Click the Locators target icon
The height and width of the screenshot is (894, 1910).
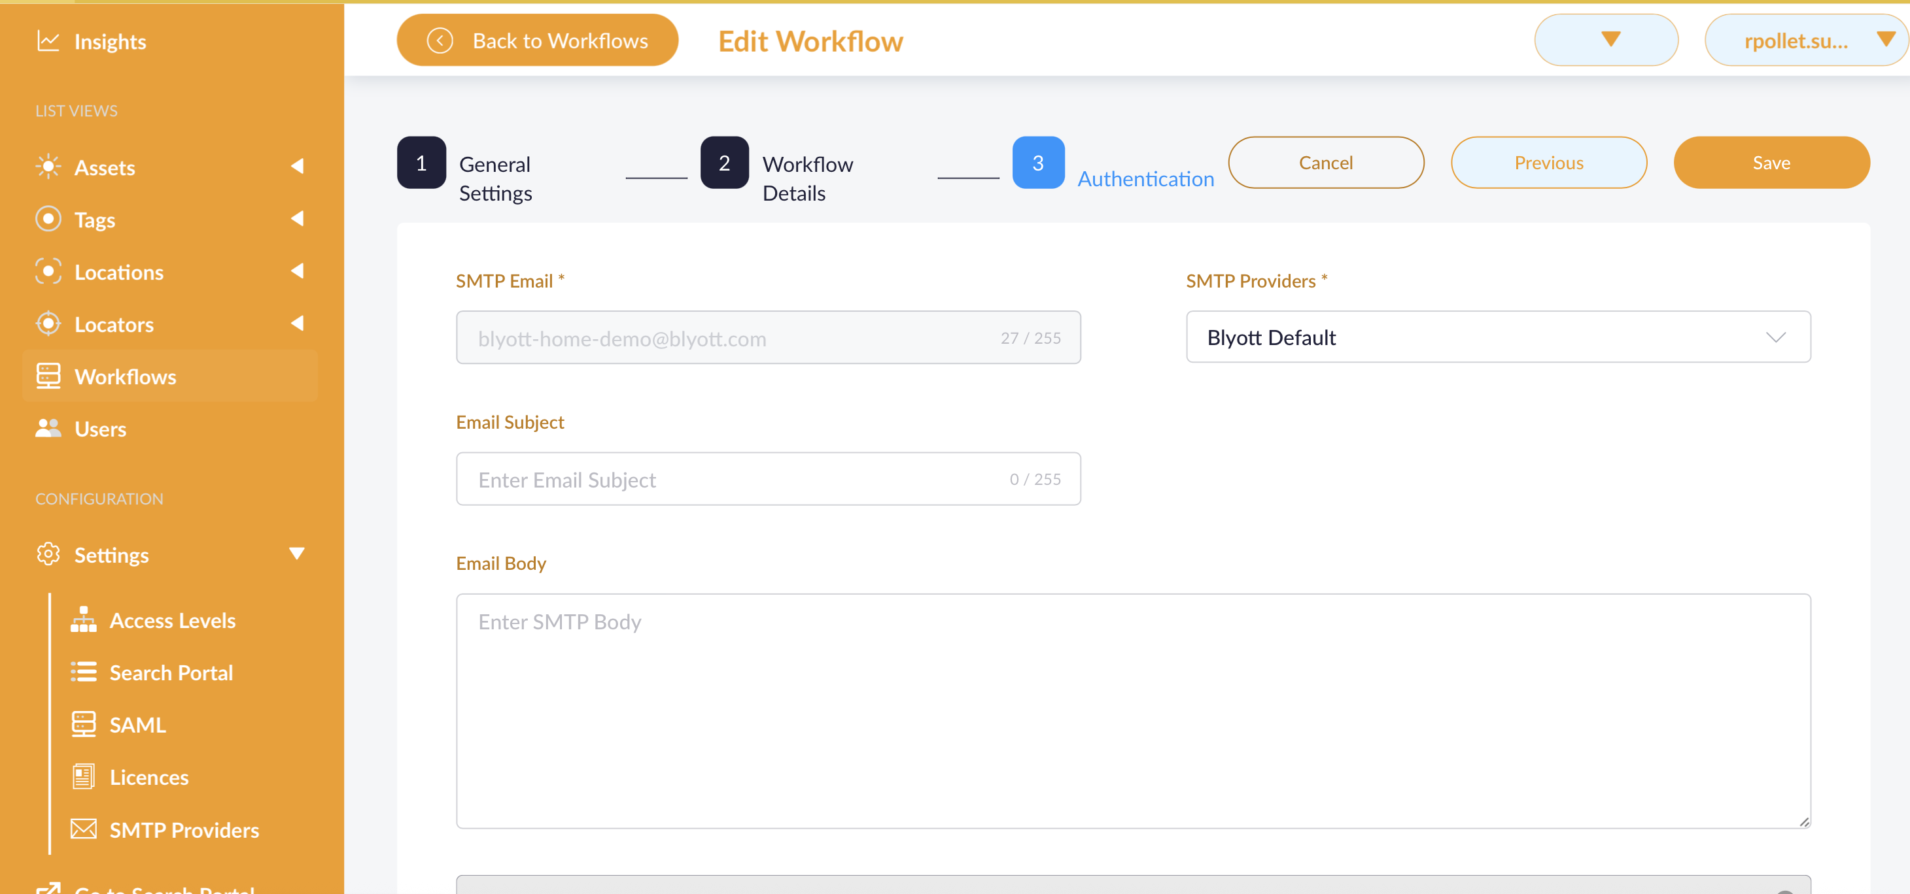click(48, 323)
